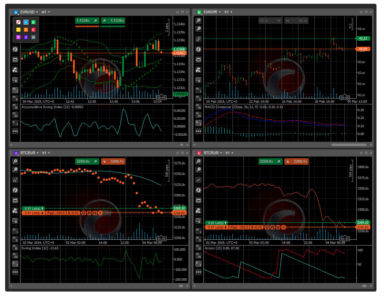This screenshot has width=384, height=297.
Task: Select the drawing shapes tool in EURUSD chart
Action: (15, 70)
